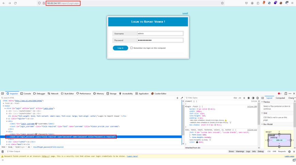
Task: Toggle the Warnings console filter
Action: (240, 151)
